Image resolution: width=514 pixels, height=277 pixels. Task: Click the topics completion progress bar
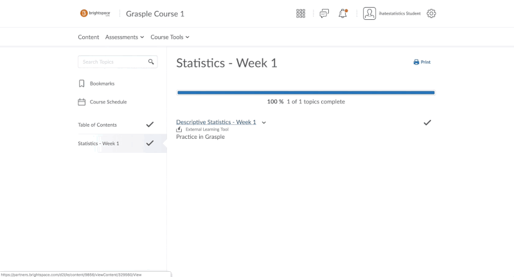[306, 93]
